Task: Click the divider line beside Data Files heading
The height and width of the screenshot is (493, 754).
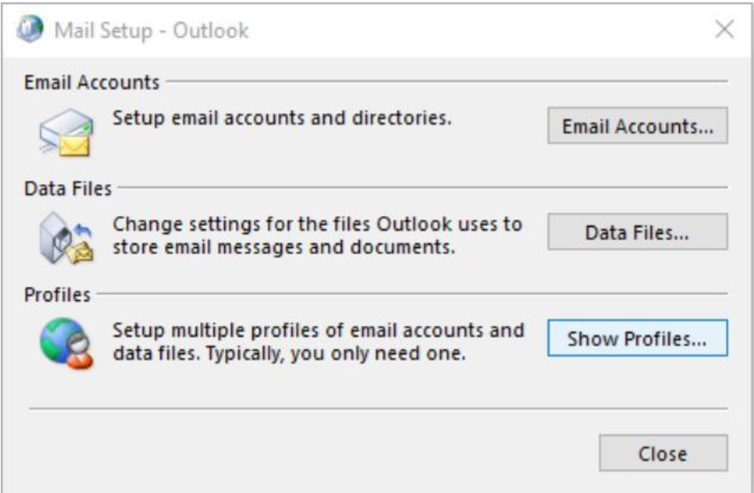Action: coord(423,187)
